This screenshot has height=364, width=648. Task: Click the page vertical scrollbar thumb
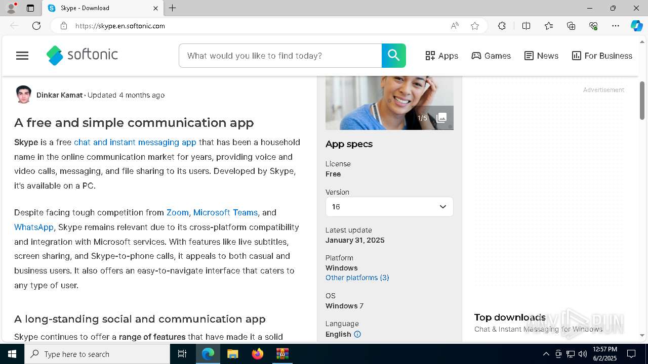point(642,101)
